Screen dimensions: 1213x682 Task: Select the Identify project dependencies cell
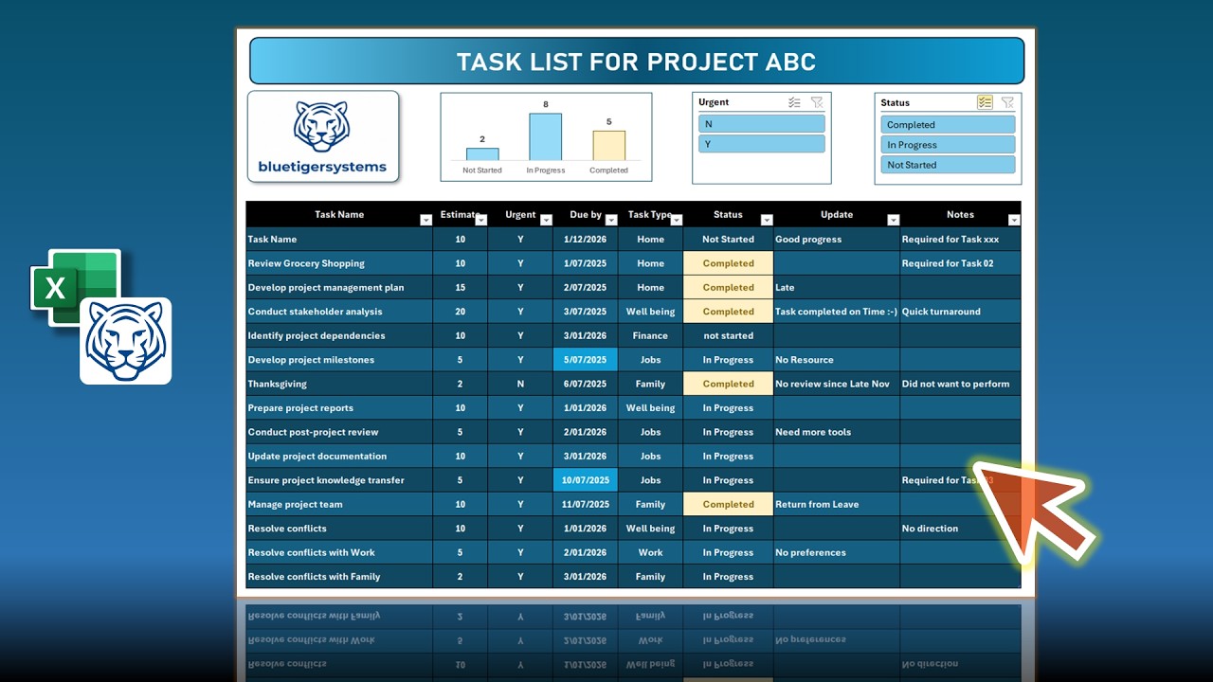tap(339, 335)
